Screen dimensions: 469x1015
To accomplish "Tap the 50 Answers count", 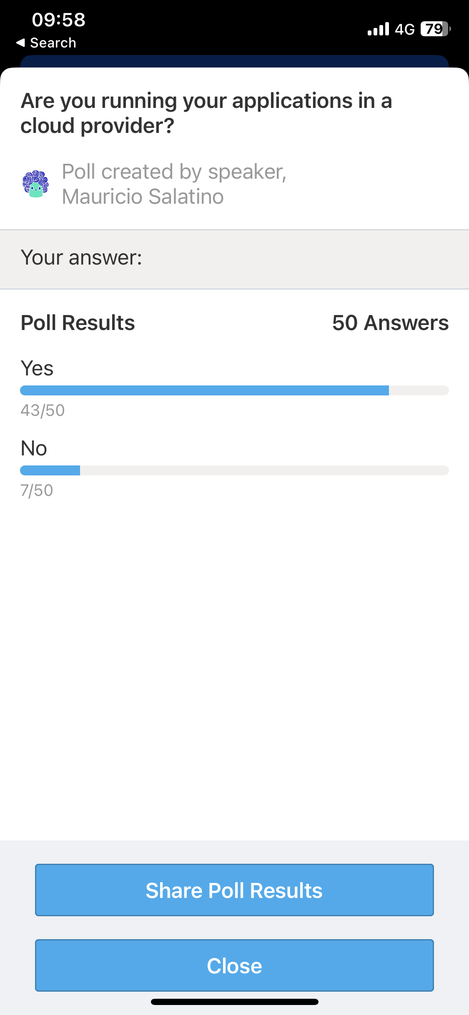I will coord(391,322).
